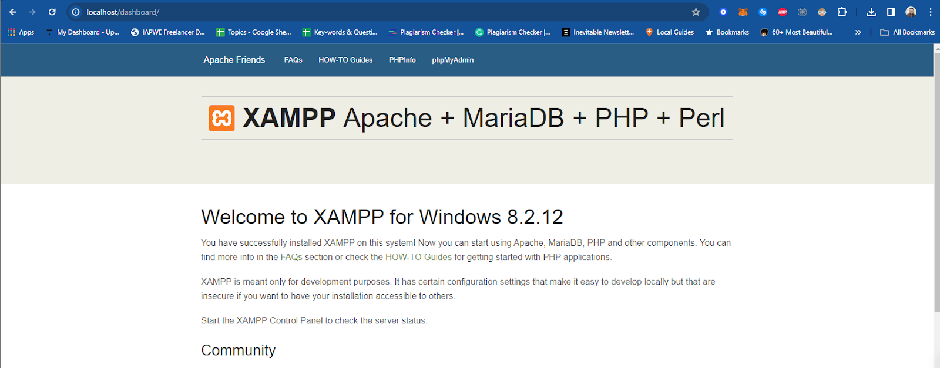Expand hidden bookmarks with double chevron

pos(858,32)
